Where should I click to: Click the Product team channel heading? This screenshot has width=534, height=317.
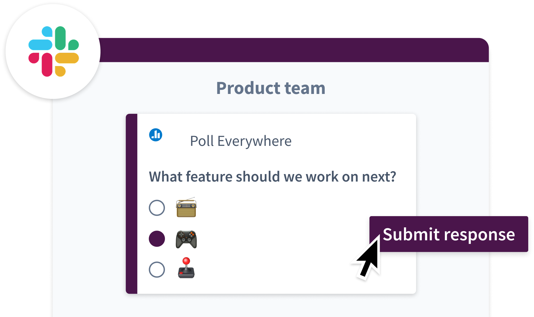pos(270,88)
